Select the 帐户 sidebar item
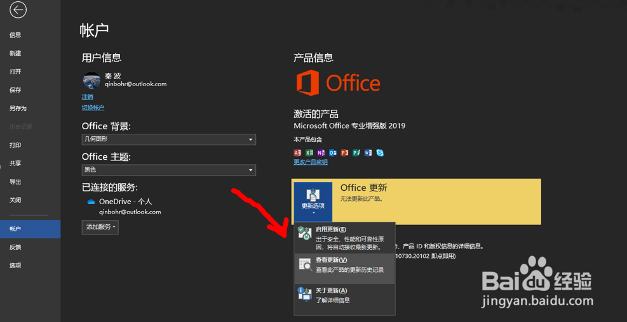 pos(30,229)
